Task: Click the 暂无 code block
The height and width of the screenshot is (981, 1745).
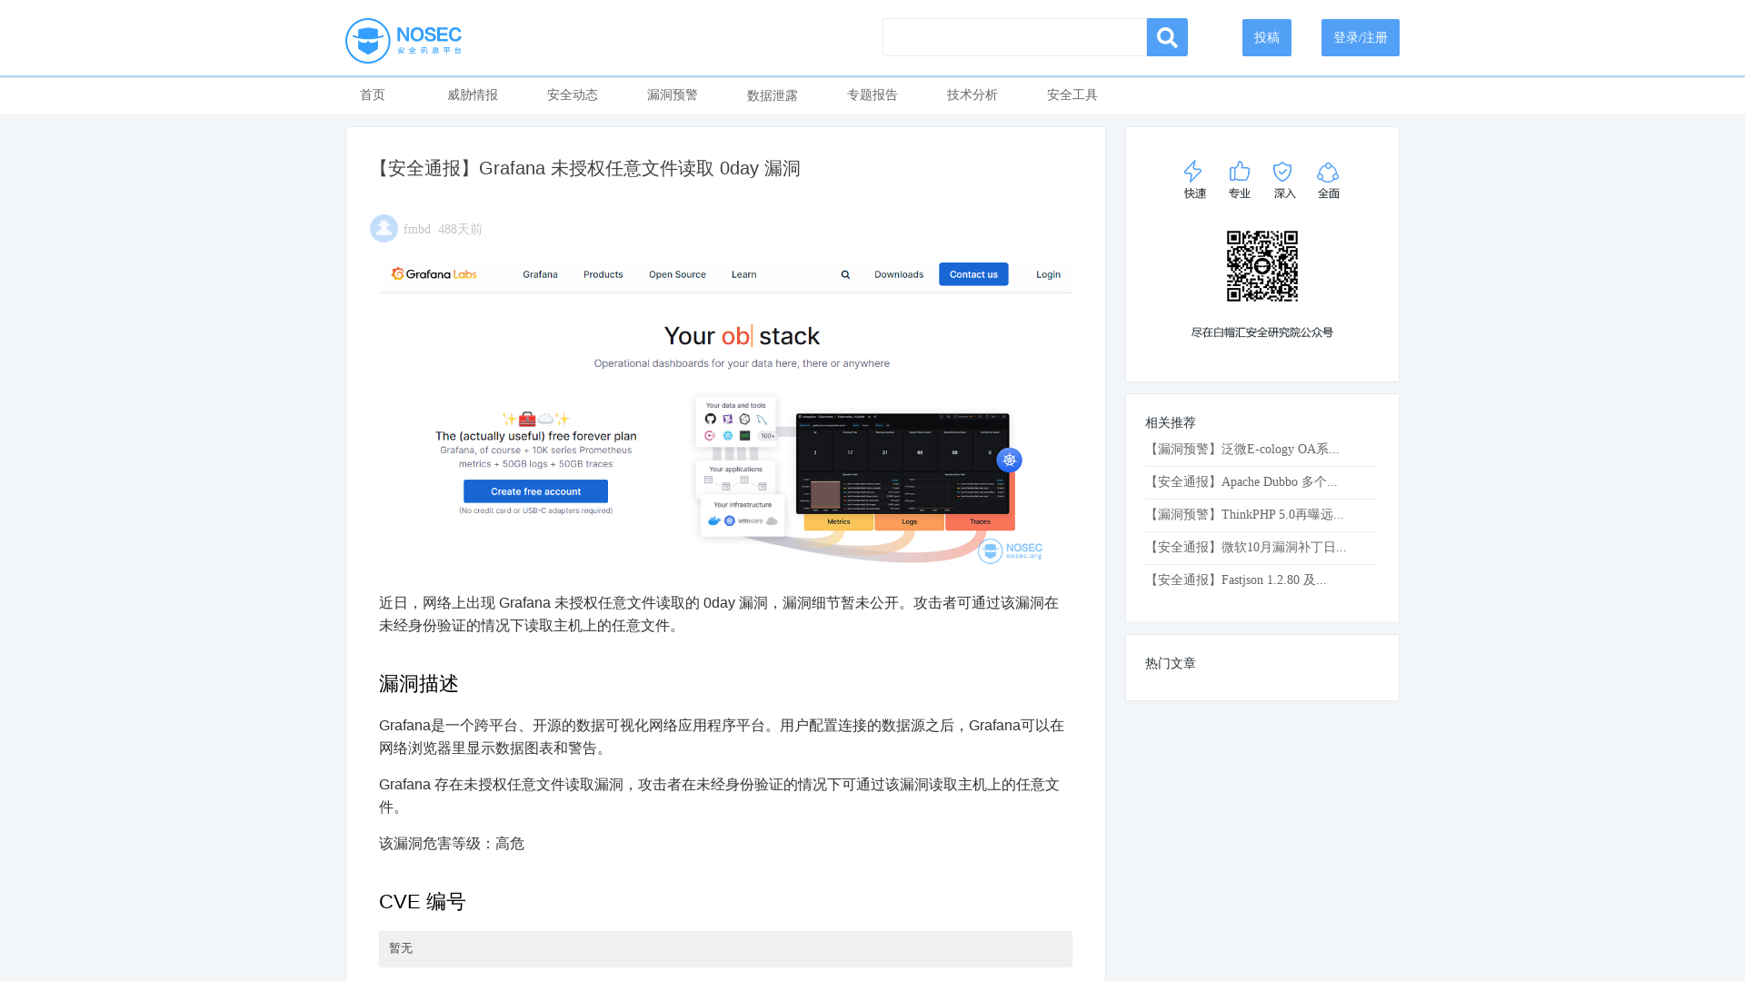Action: (725, 949)
